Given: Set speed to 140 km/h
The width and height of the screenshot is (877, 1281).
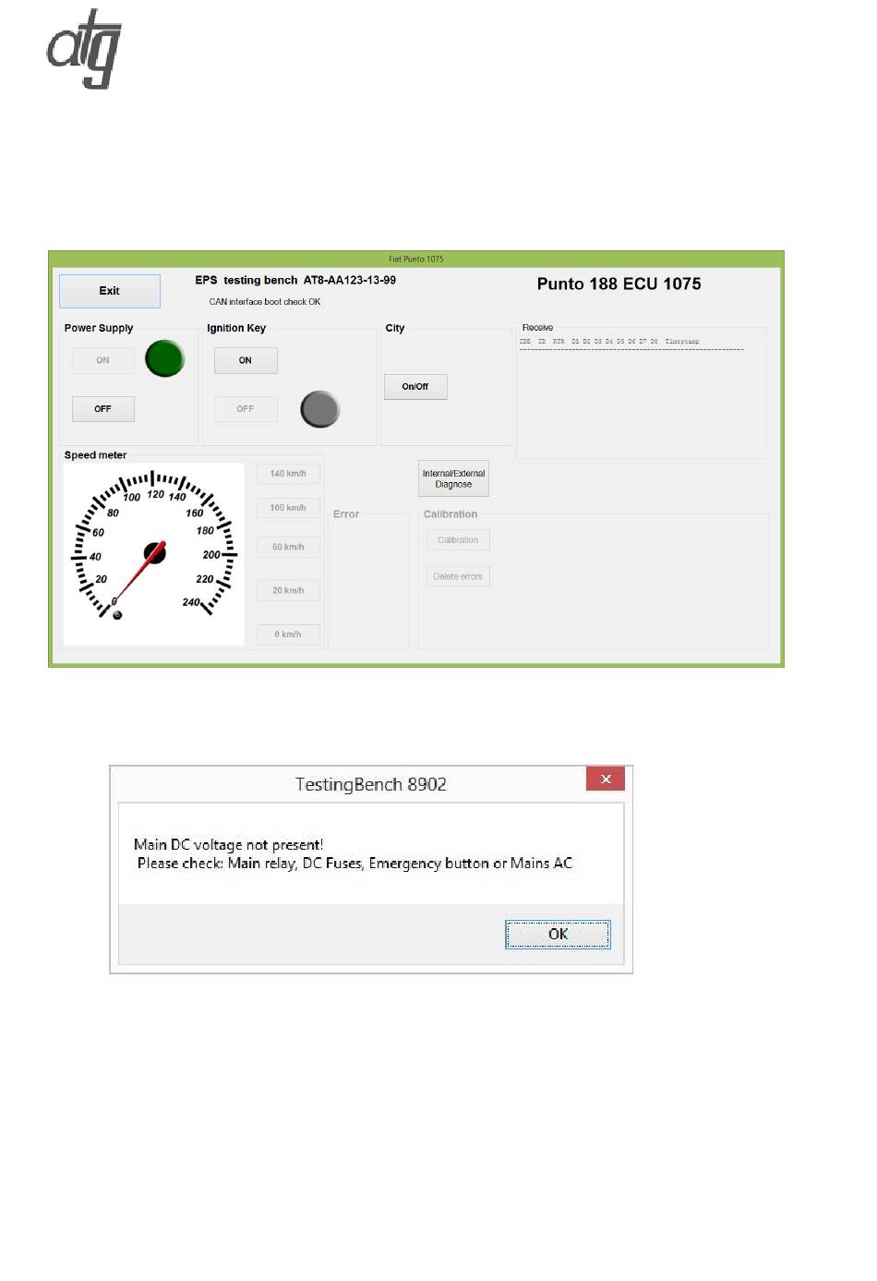Looking at the screenshot, I should click(x=288, y=474).
